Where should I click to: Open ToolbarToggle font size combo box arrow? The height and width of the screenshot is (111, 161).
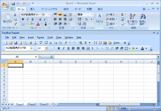(46, 48)
